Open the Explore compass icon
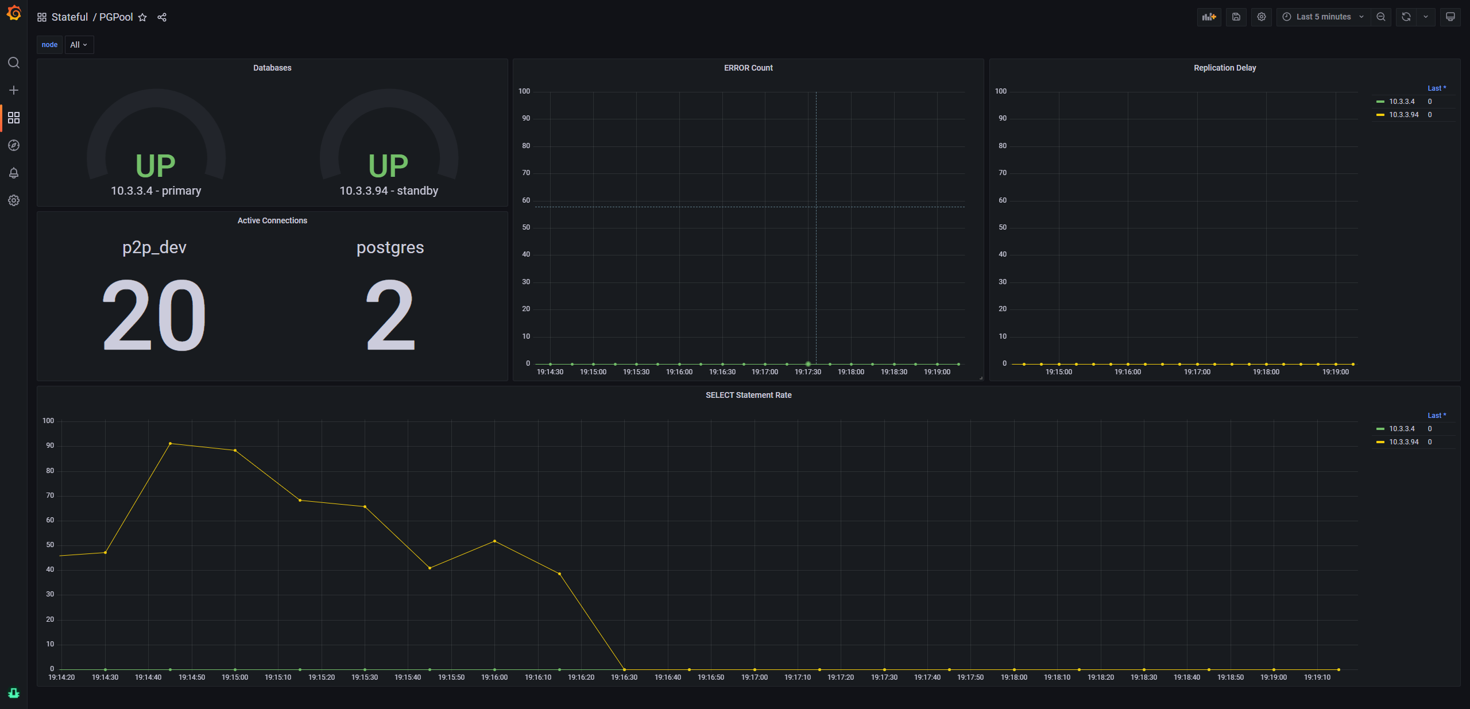 pyautogui.click(x=14, y=145)
